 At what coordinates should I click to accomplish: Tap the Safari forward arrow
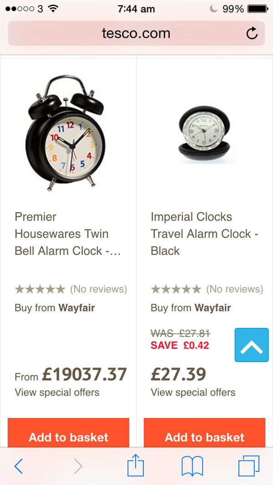(78, 466)
